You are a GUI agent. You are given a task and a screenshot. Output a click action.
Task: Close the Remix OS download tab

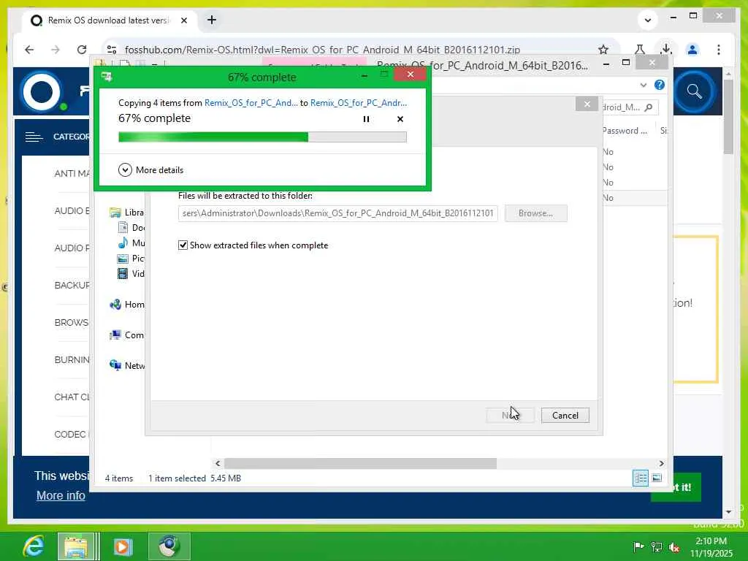184,20
